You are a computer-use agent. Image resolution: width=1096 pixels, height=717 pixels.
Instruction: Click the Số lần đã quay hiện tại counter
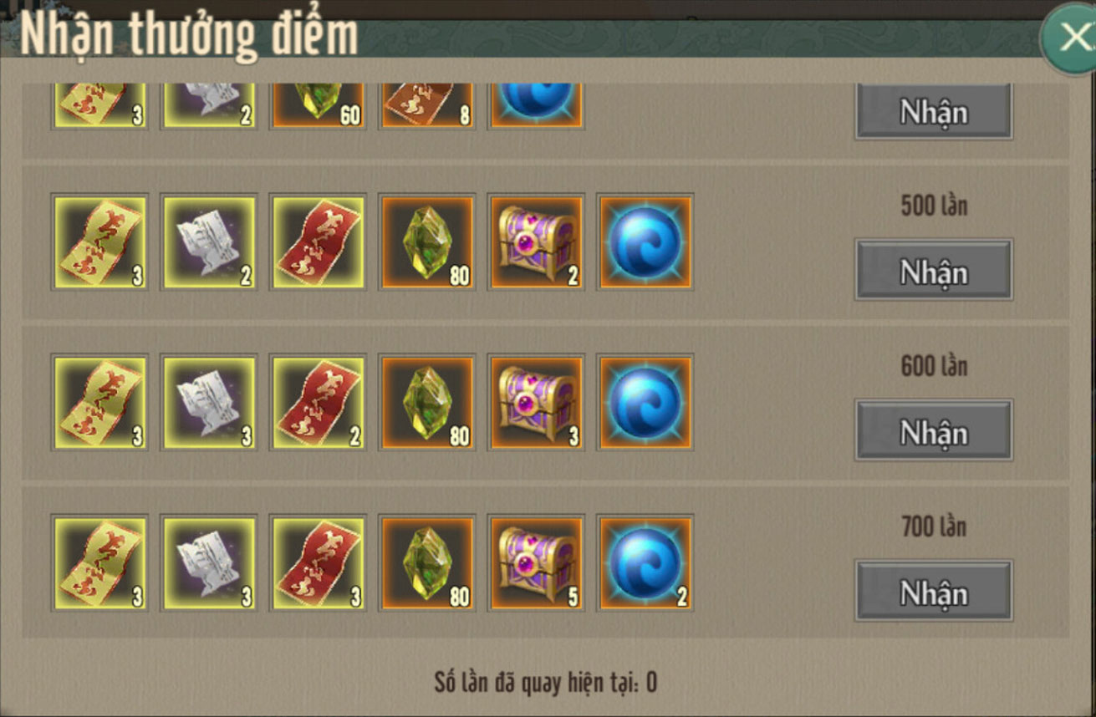click(546, 682)
